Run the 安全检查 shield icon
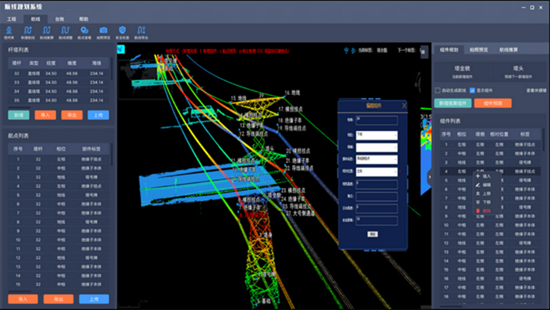The width and height of the screenshot is (550, 310). (122, 31)
